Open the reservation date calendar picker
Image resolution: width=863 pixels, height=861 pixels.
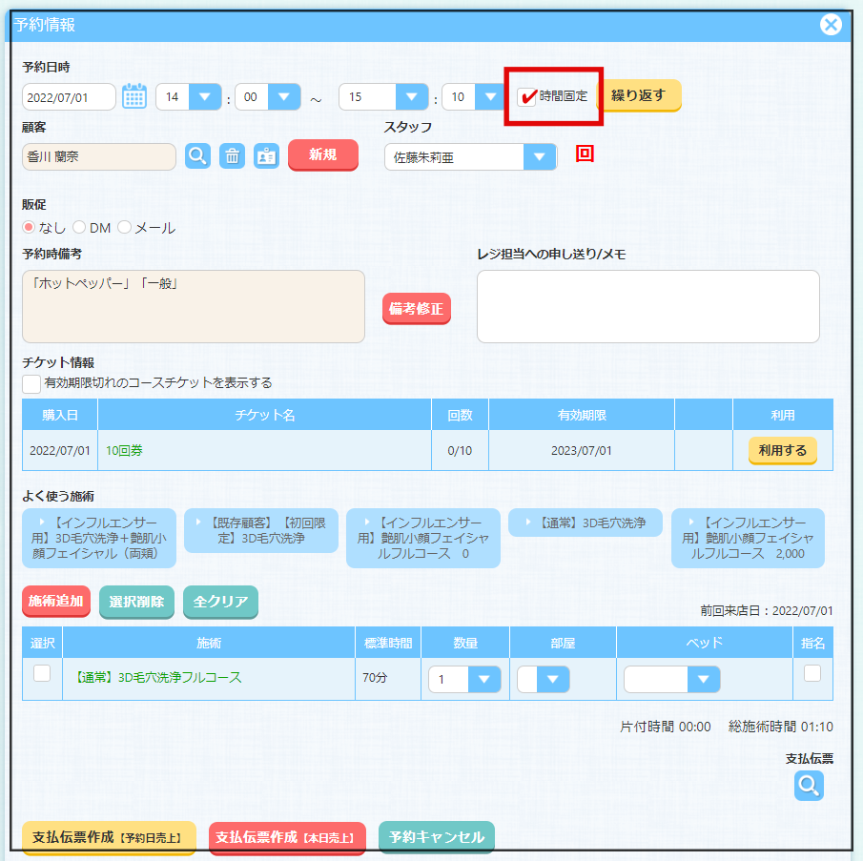click(134, 96)
